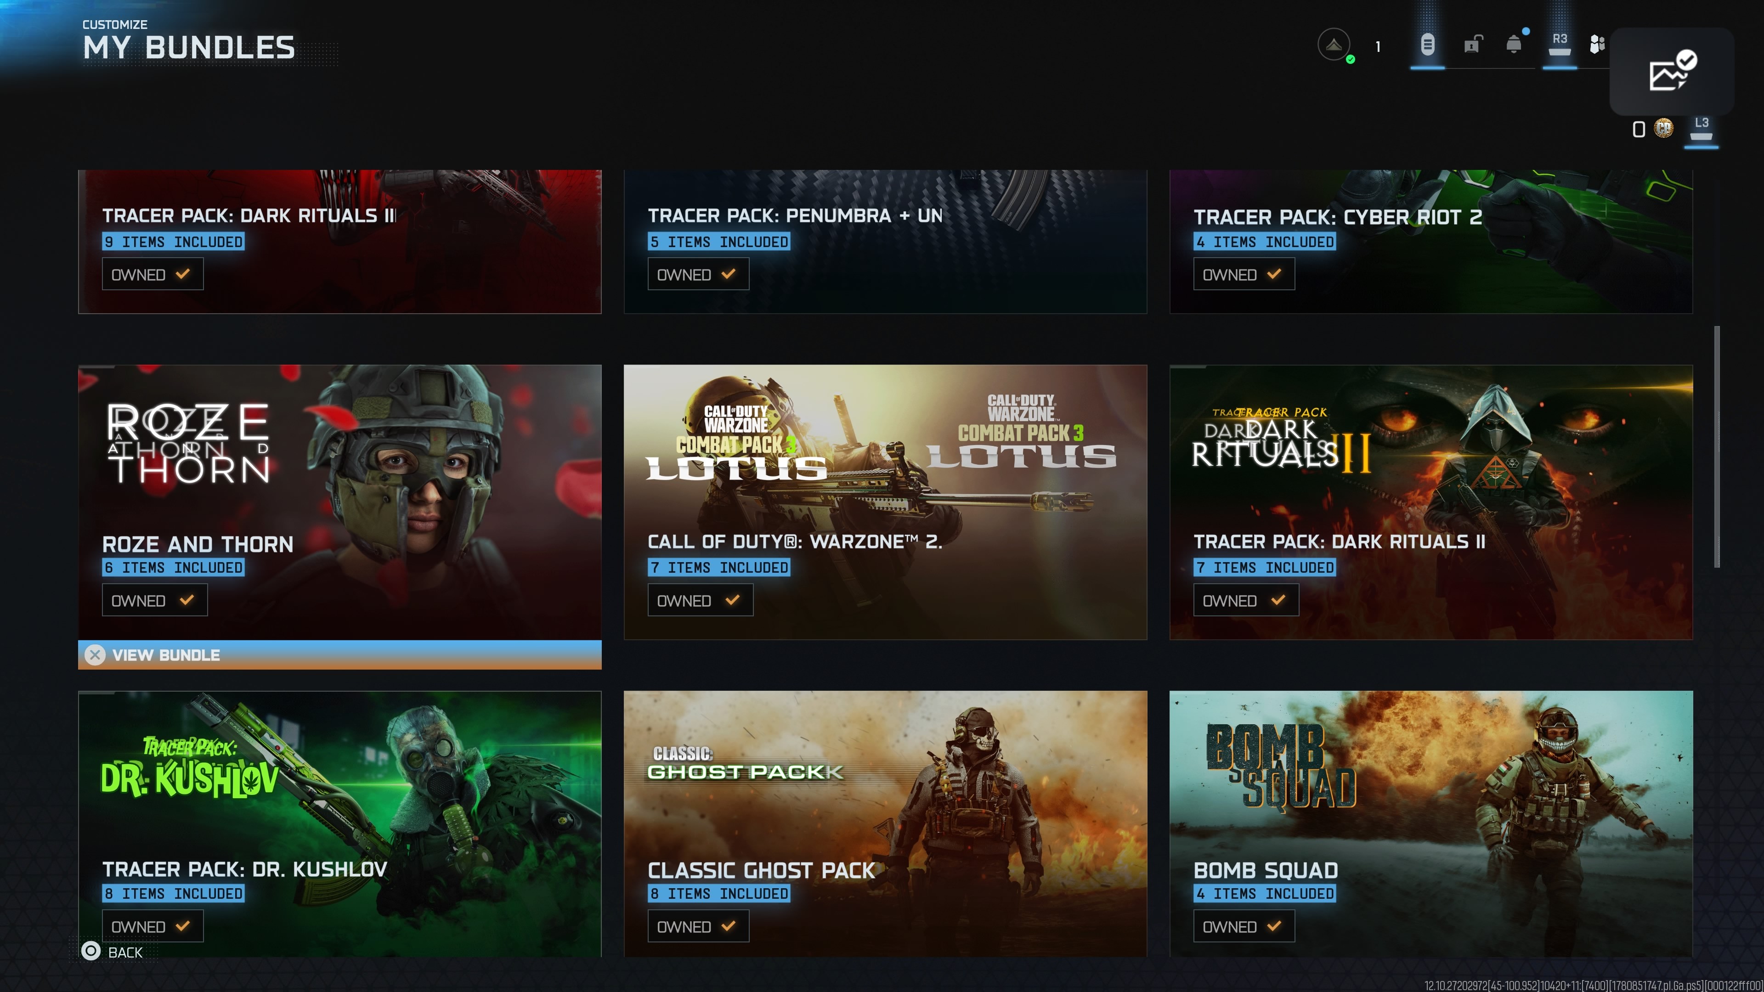Click the 'CALL OF DUTY®: WARZONE™ 2.' title
The width and height of the screenshot is (1764, 992).
pos(795,542)
